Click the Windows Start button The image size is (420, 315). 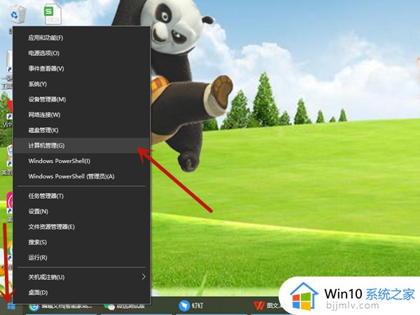click(11, 306)
